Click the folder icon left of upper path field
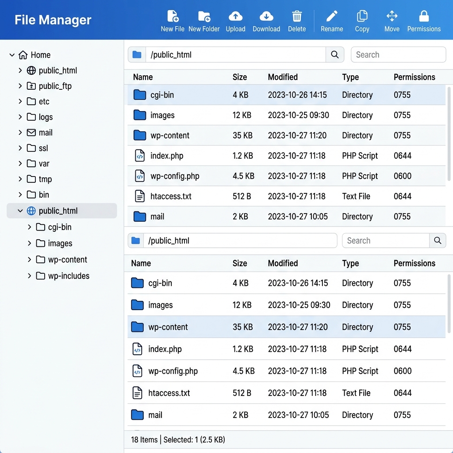The image size is (453, 453). pos(137,54)
